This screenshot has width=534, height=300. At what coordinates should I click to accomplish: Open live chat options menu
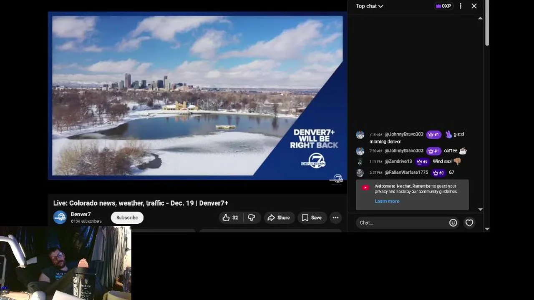461,6
